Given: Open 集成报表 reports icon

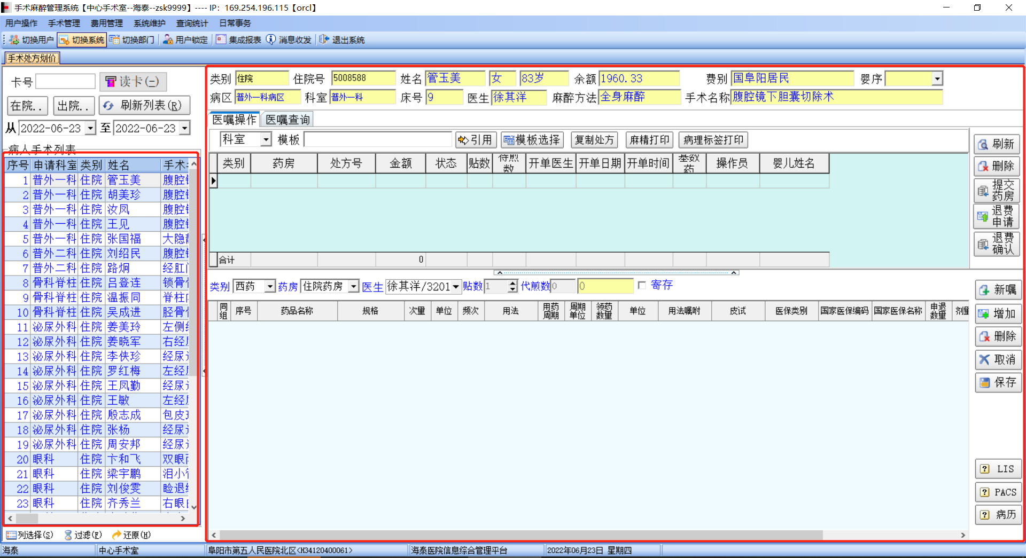Looking at the screenshot, I should 221,40.
